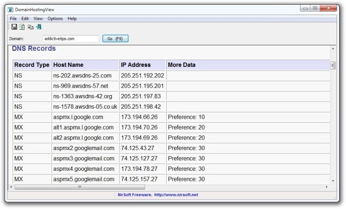Screen dimensions: 346x209
Task: Close the DomainHostingView window
Action: (328, 8)
